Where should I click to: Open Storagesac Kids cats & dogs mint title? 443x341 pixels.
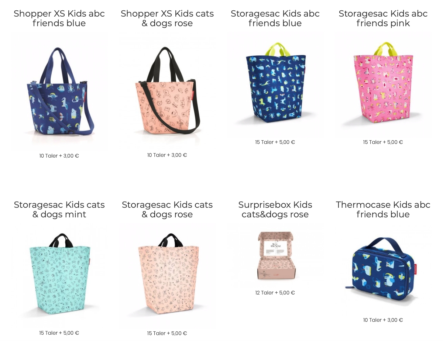[59, 210]
